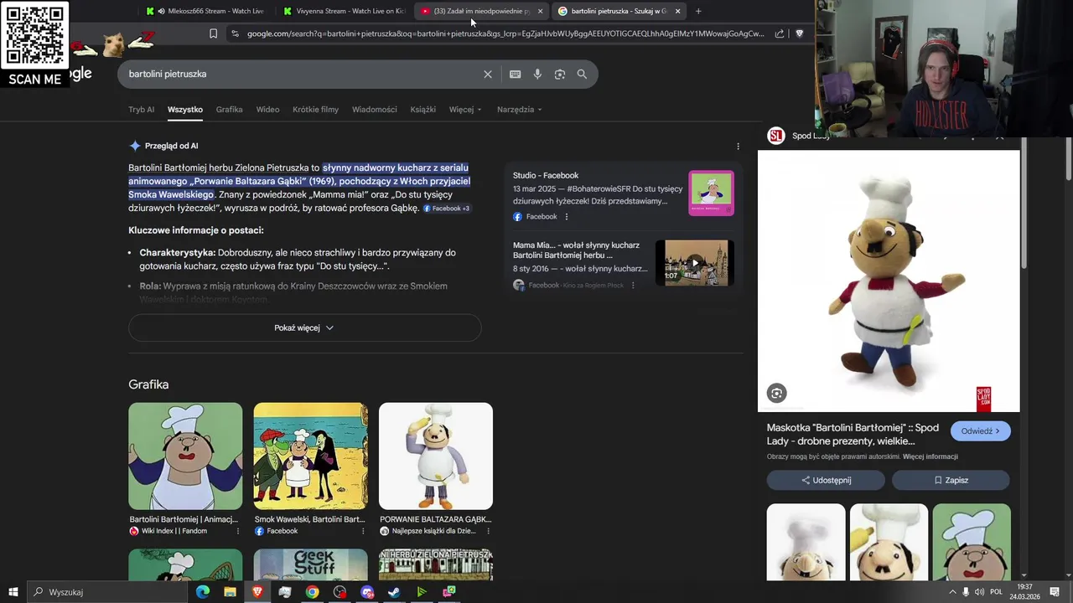Switch to the Grafika images tab
The height and width of the screenshot is (603, 1073).
(x=229, y=110)
